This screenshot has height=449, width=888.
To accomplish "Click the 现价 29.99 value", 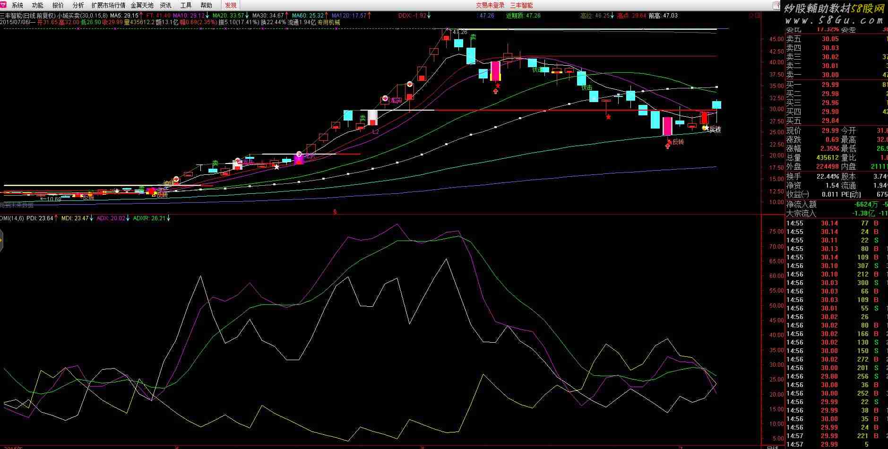I will (830, 130).
